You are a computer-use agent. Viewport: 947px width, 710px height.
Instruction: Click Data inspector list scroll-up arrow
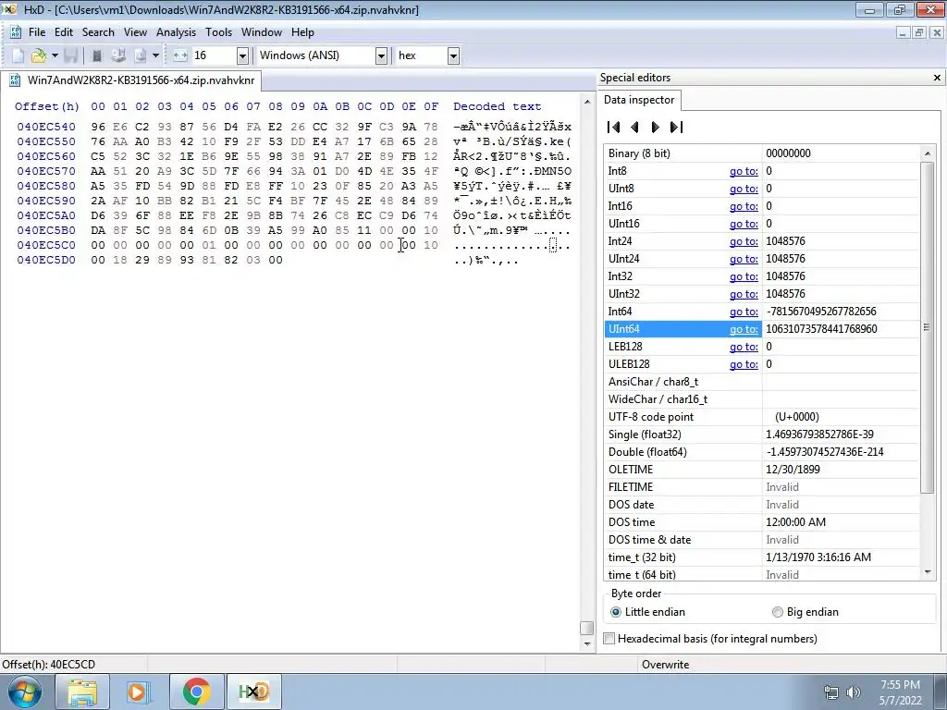[927, 153]
